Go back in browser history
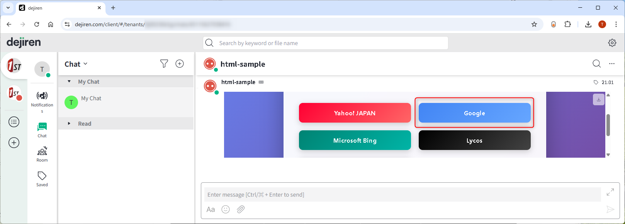Screen dimensions: 625x224 pyautogui.click(x=9, y=24)
